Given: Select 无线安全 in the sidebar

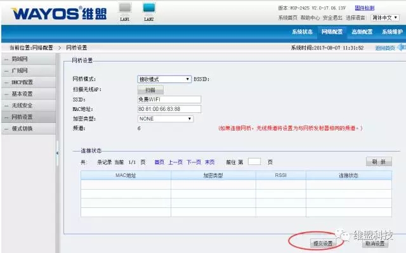Looking at the screenshot, I should point(29,105).
